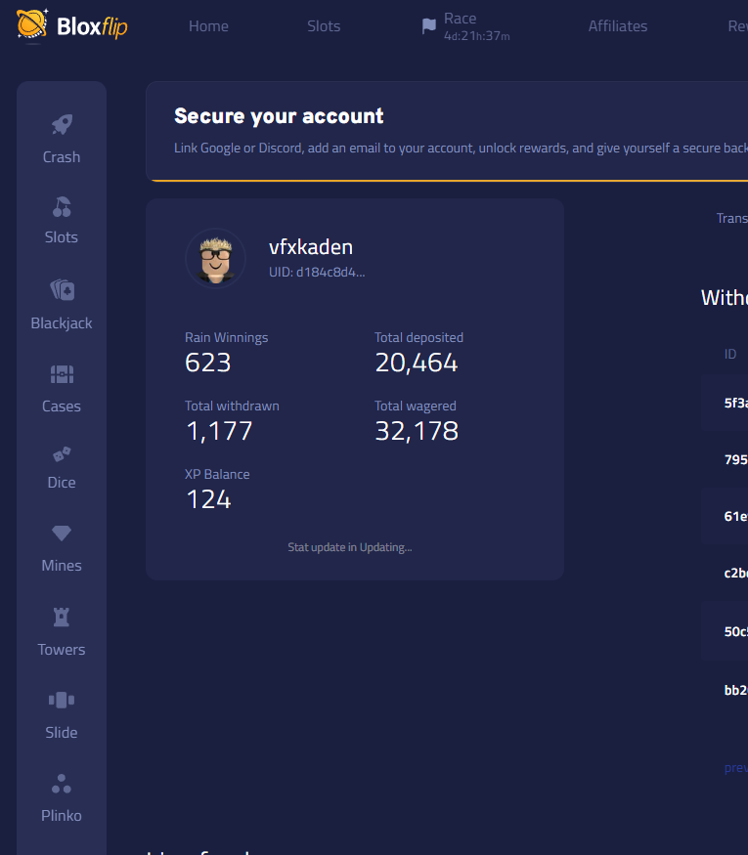748x855 pixels.
Task: Open the Cases chest icon
Action: point(62,374)
